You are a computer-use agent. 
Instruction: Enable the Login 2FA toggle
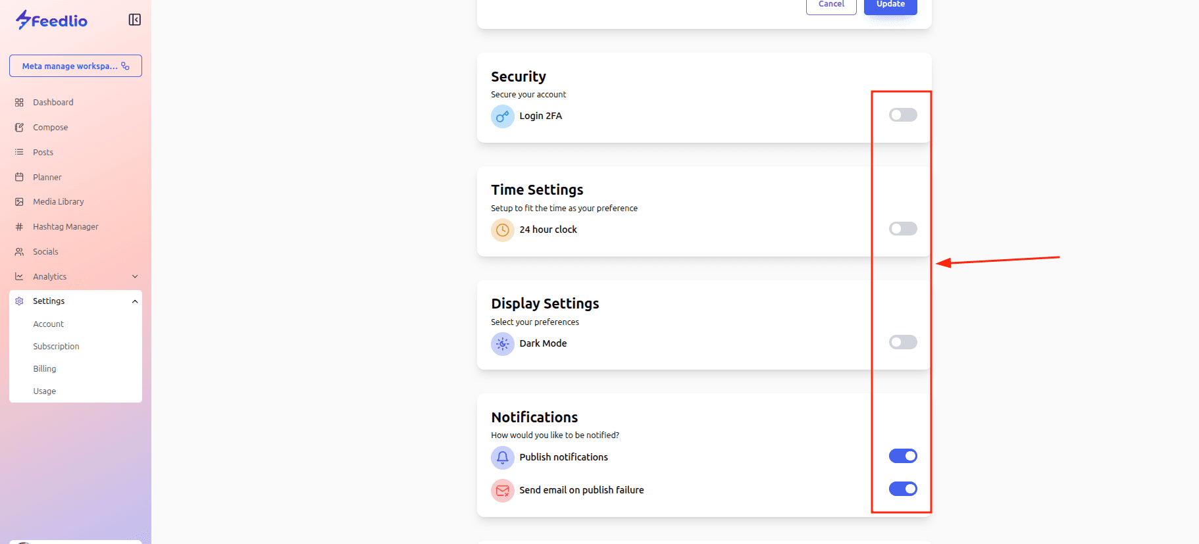click(x=902, y=115)
